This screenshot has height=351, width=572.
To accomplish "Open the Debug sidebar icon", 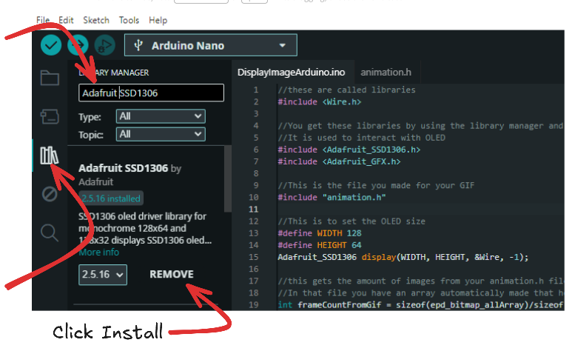I will [x=50, y=194].
